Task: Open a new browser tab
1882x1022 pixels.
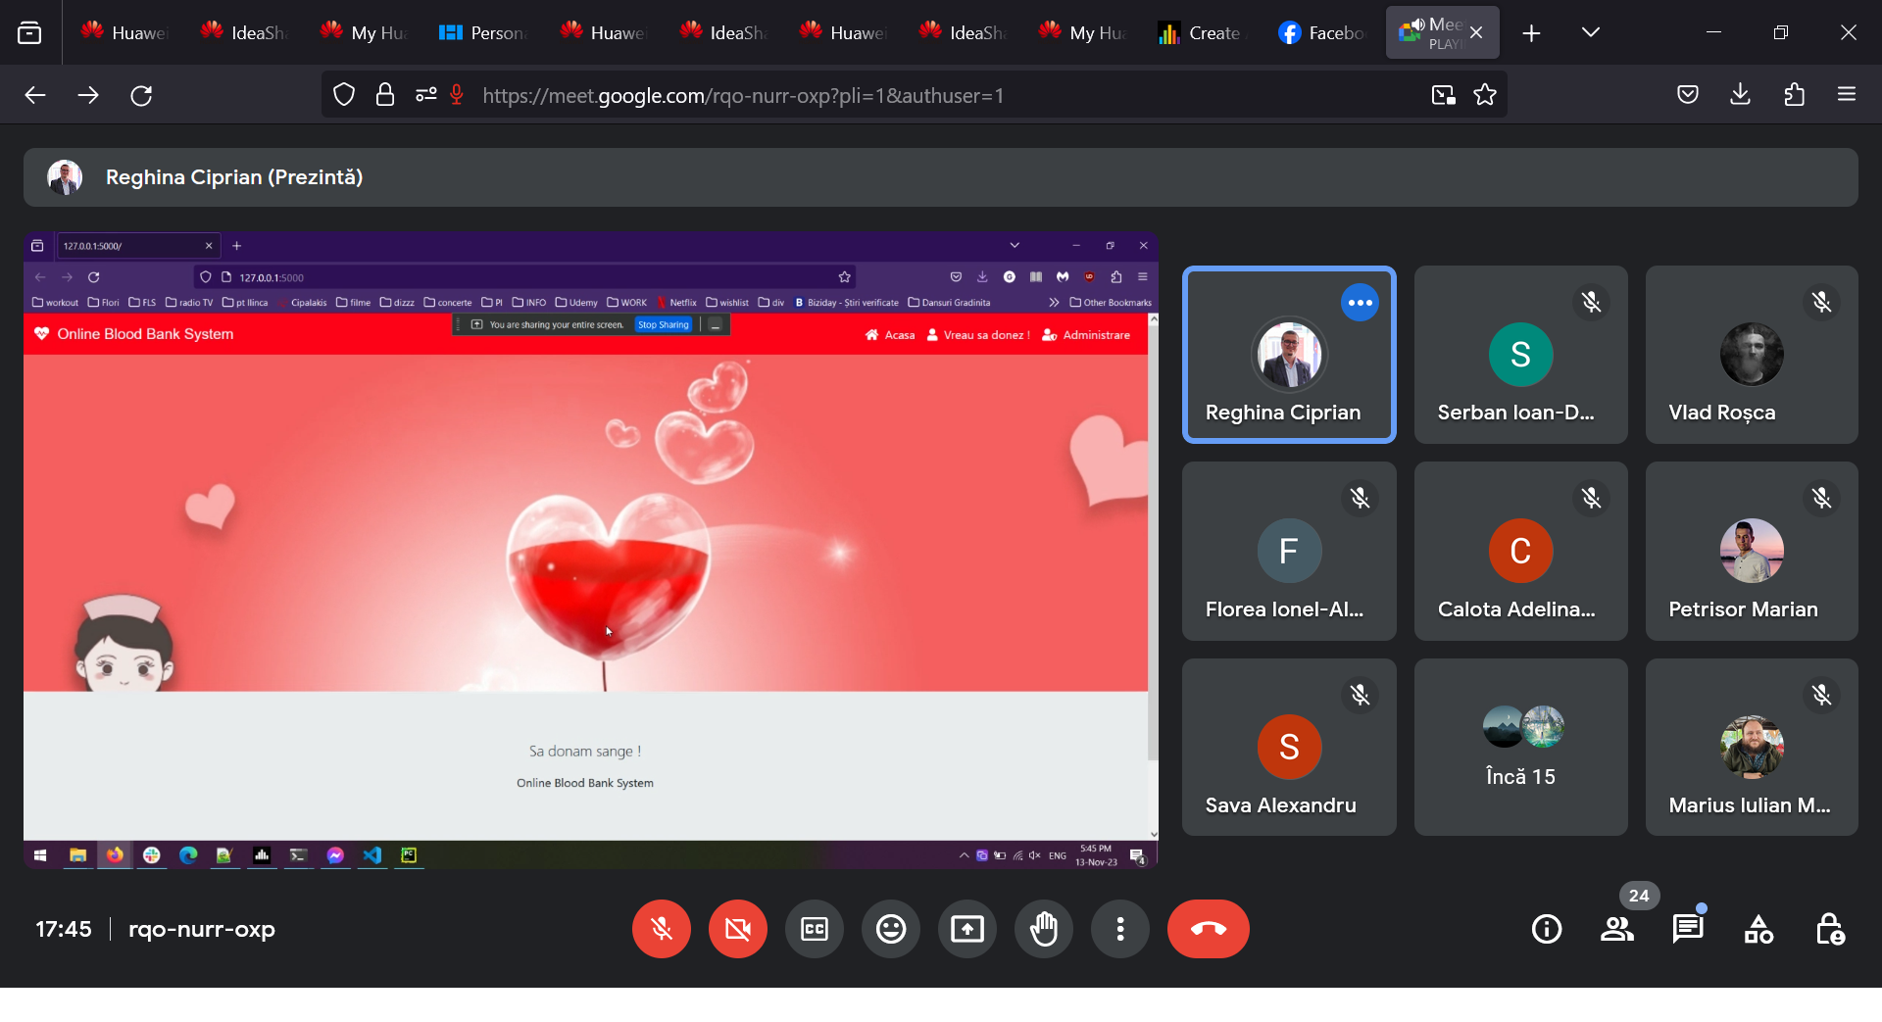Action: click(x=1531, y=33)
